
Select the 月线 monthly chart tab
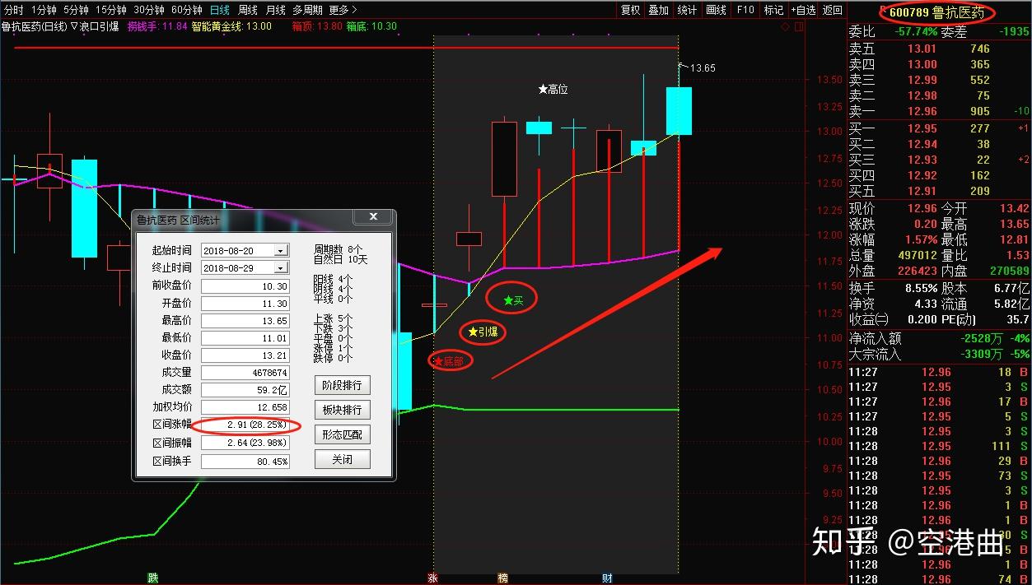click(x=276, y=10)
